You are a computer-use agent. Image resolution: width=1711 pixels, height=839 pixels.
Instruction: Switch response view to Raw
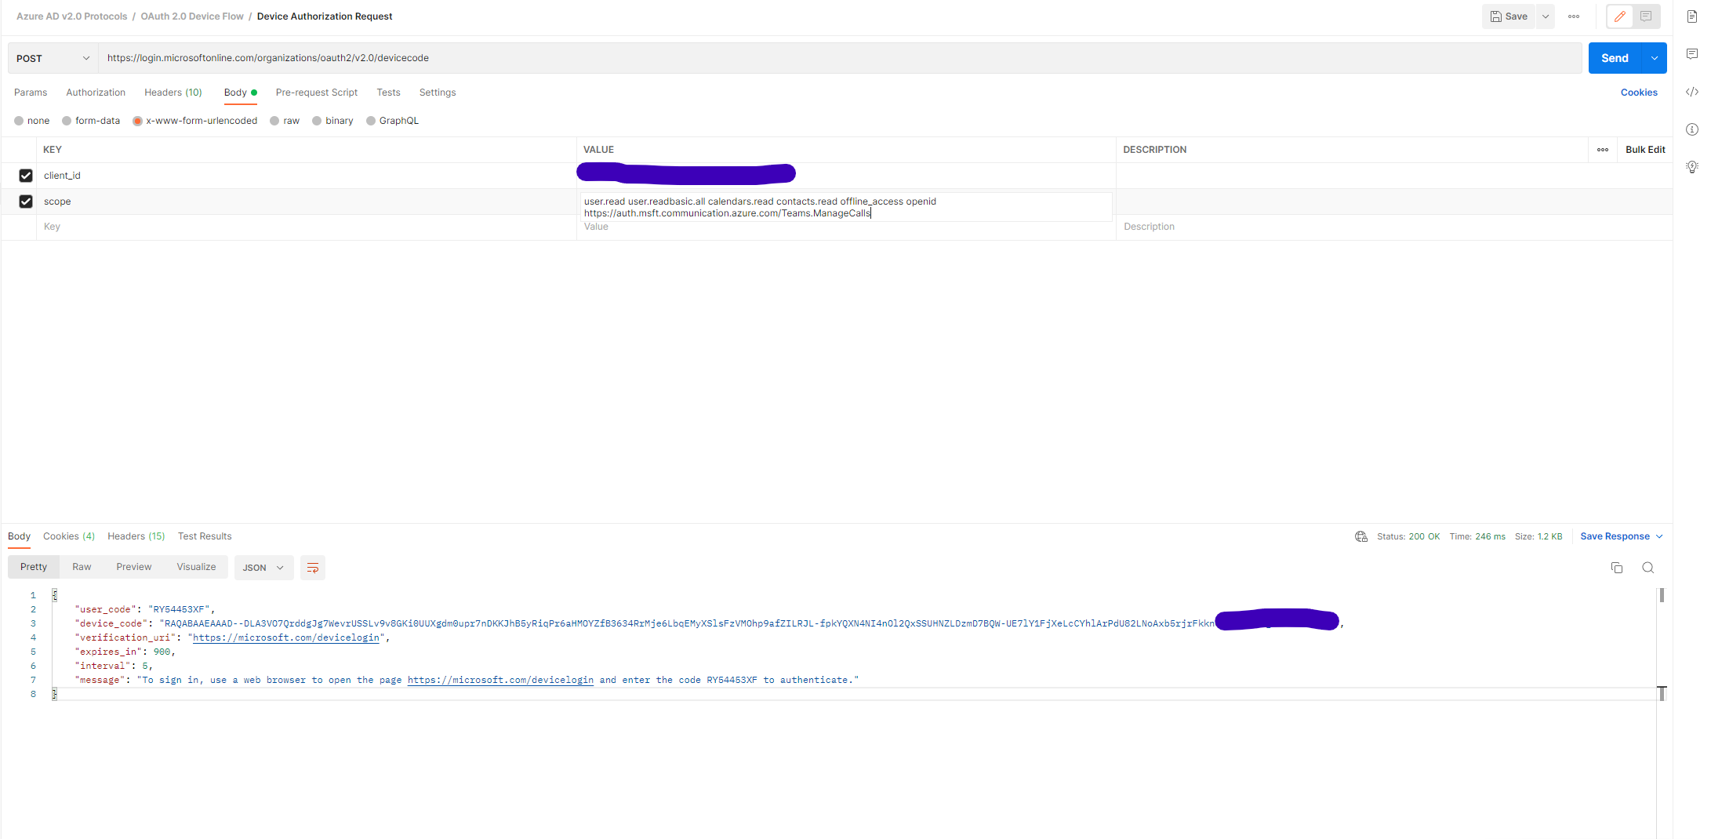[82, 567]
